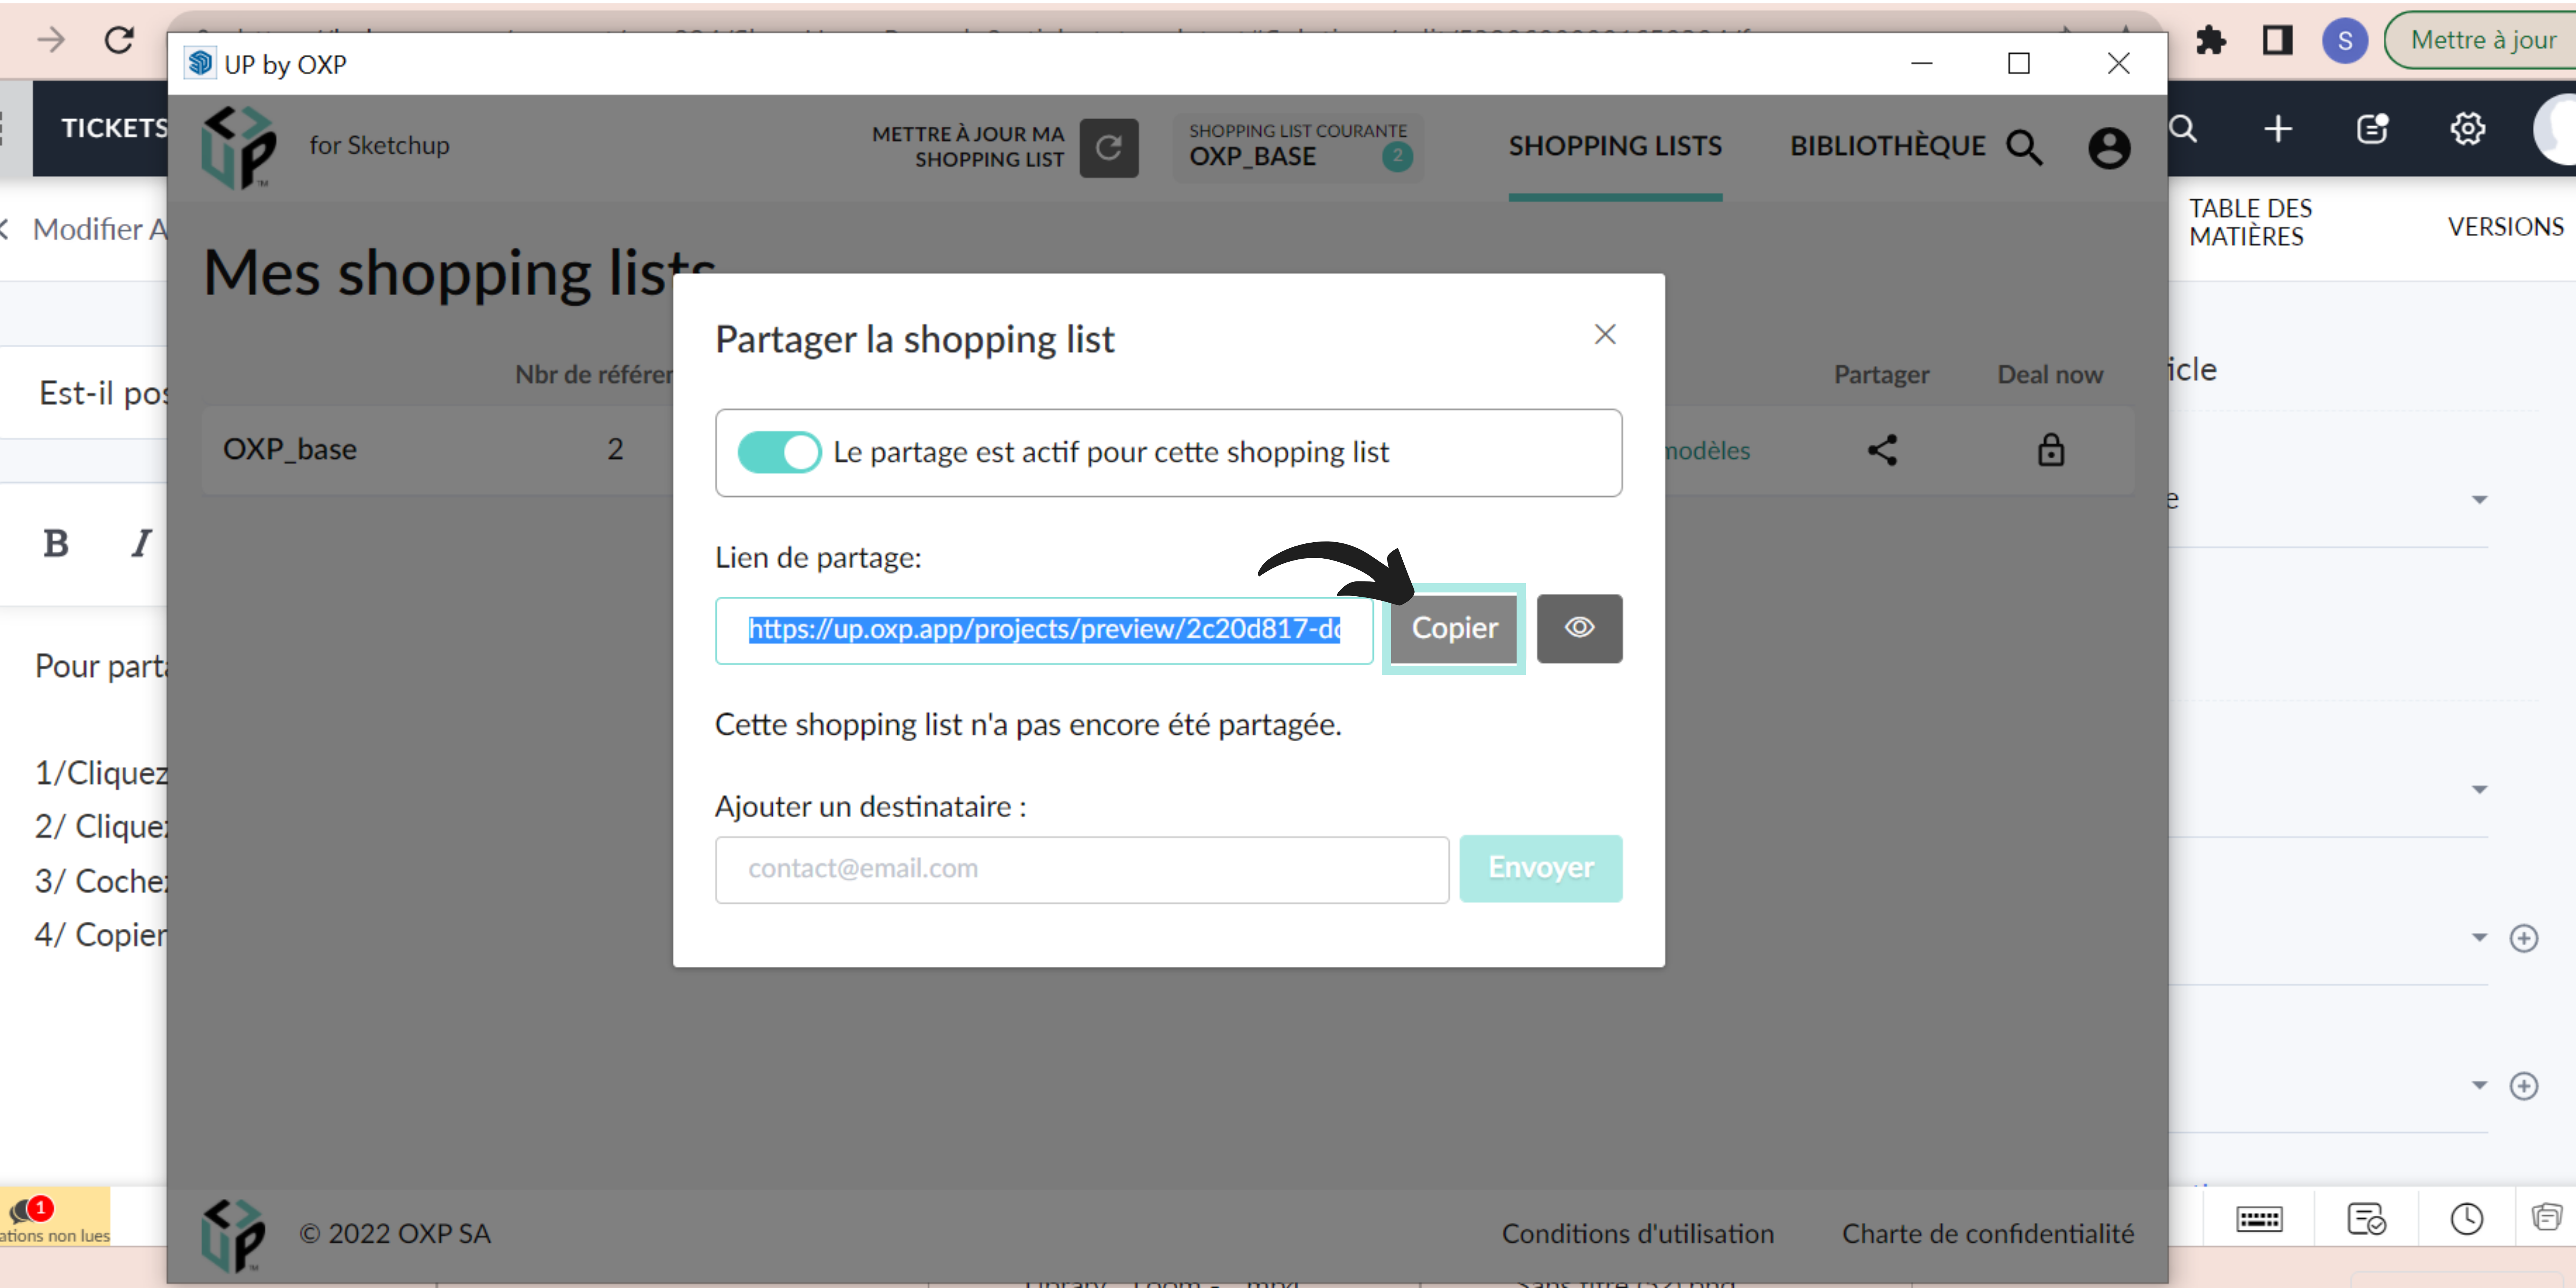Image resolution: width=2576 pixels, height=1288 pixels.
Task: Toggle the browser side panel icon
Action: (2277, 40)
